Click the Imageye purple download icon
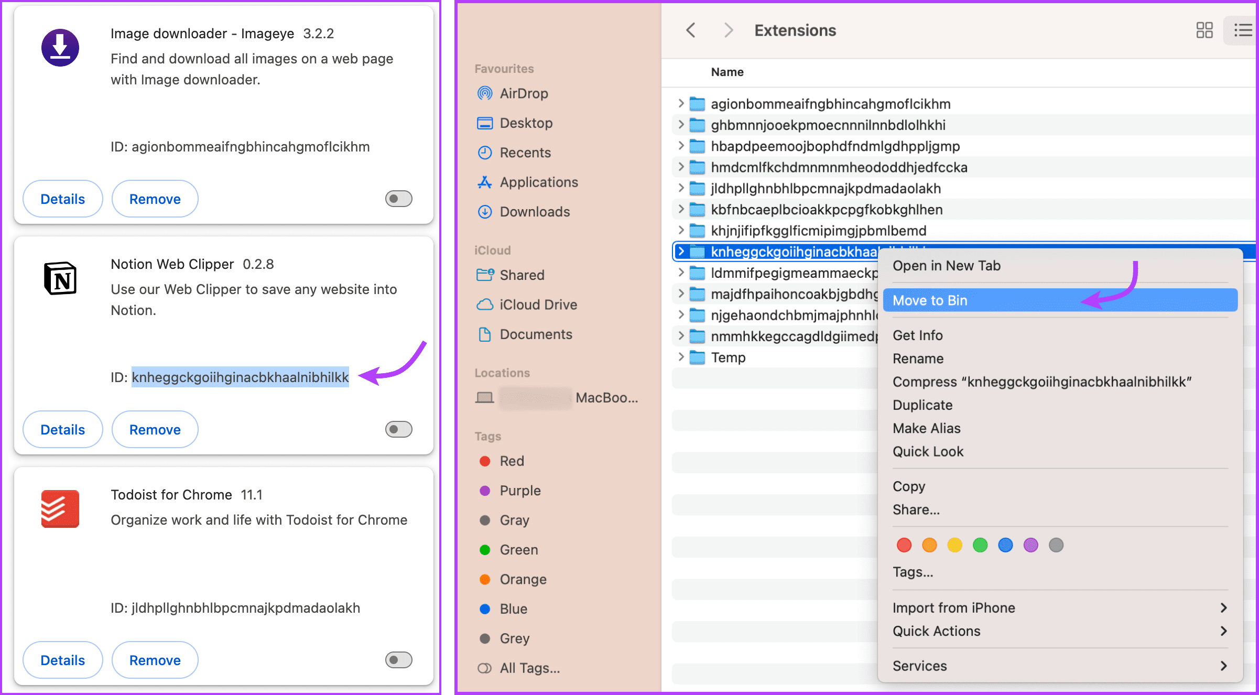This screenshot has width=1259, height=695. (60, 48)
